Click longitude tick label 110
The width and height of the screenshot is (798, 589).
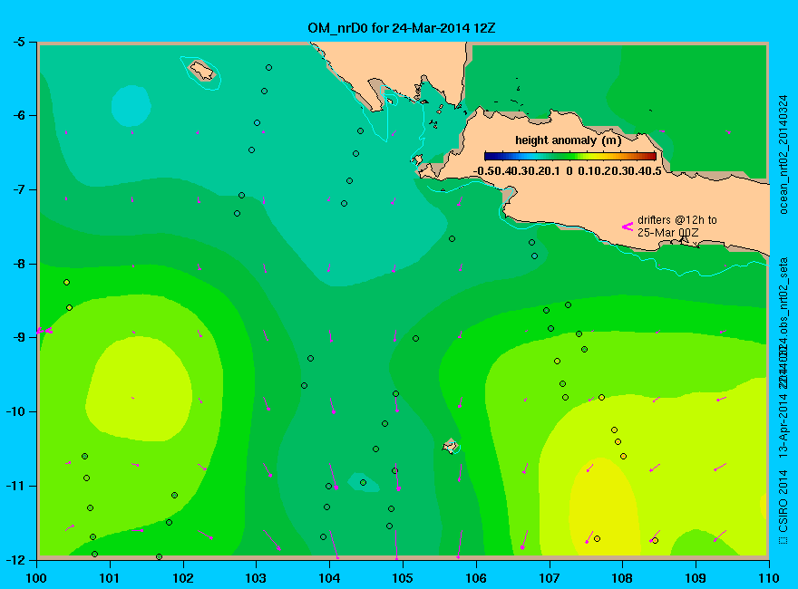[x=769, y=578]
